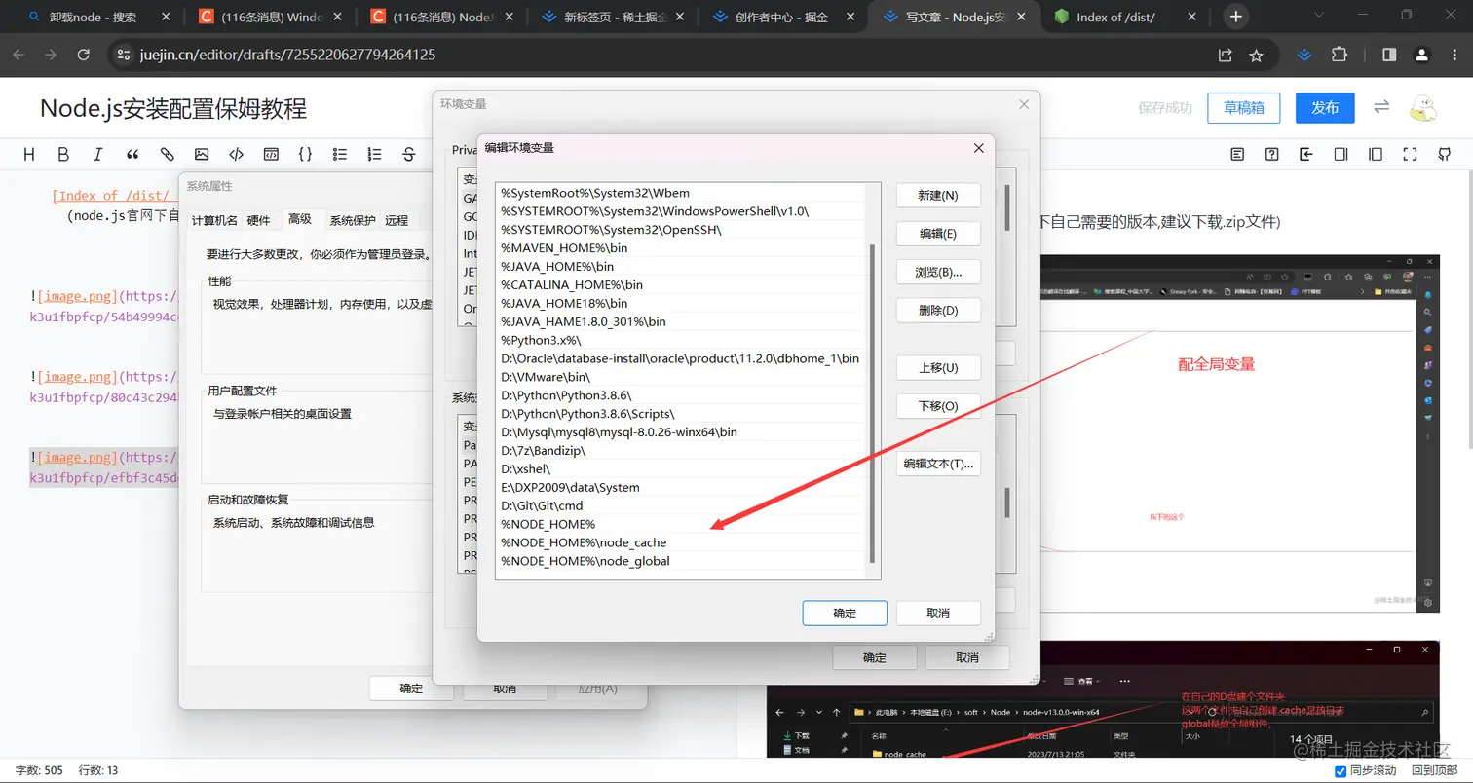
Task: Click 回到顶部 in the status bar
Action: click(1435, 771)
